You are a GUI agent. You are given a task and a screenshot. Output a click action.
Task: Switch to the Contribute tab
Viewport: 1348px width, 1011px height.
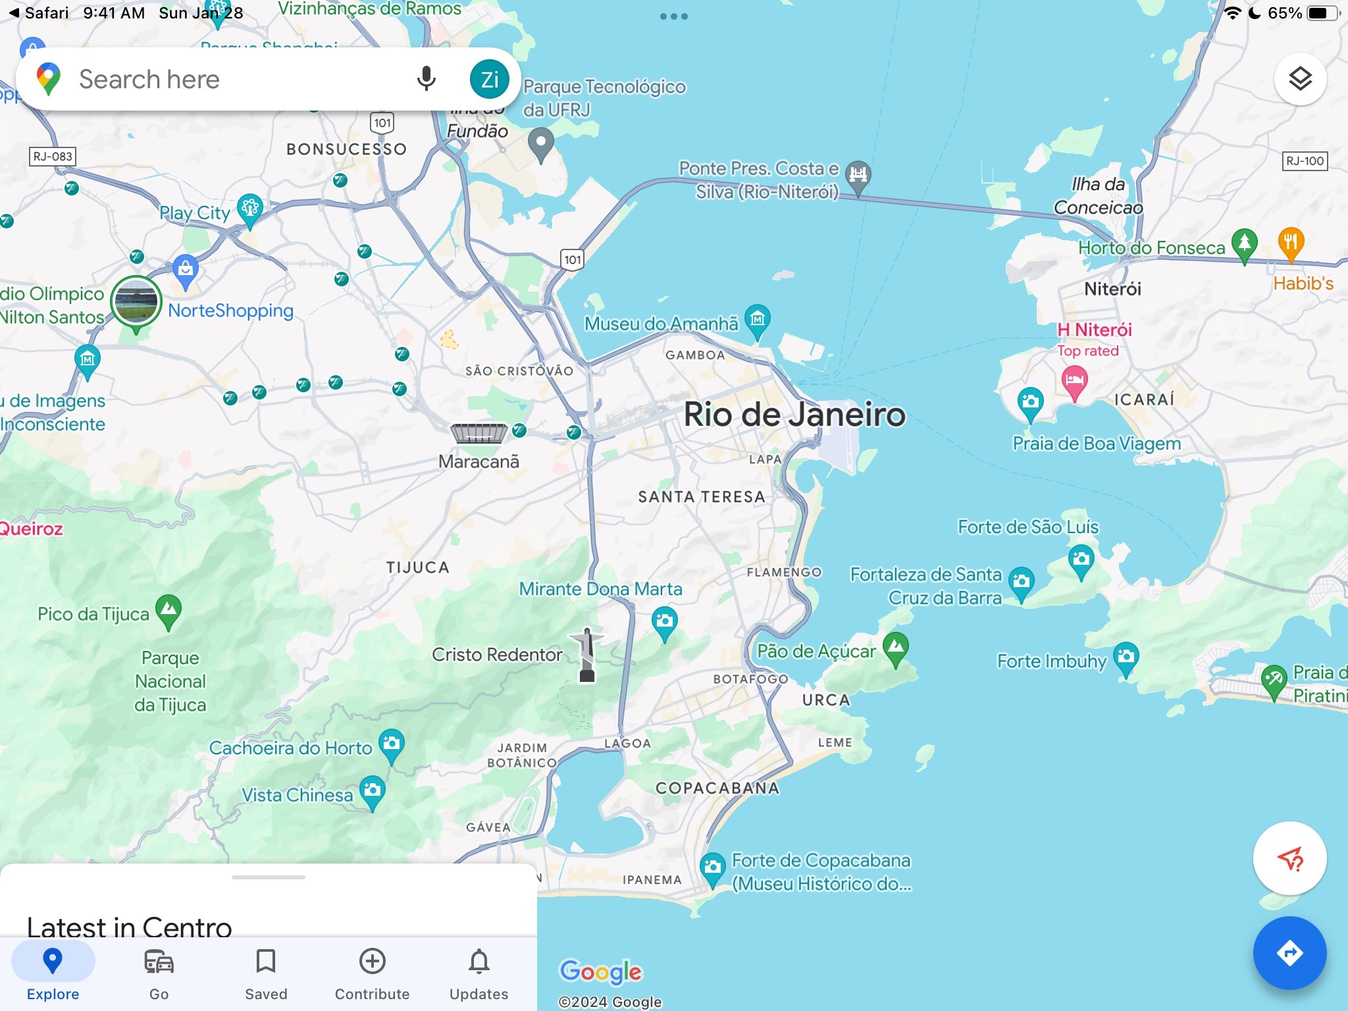tap(372, 973)
